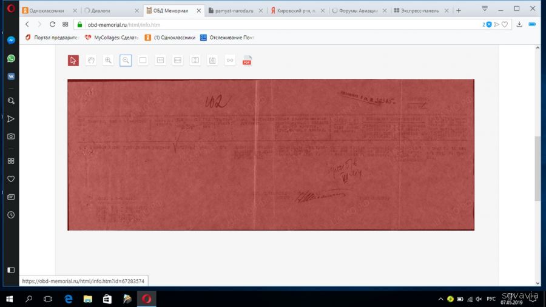Click the obd-memorial.ru address bar
This screenshot has width=546, height=307.
(273, 24)
